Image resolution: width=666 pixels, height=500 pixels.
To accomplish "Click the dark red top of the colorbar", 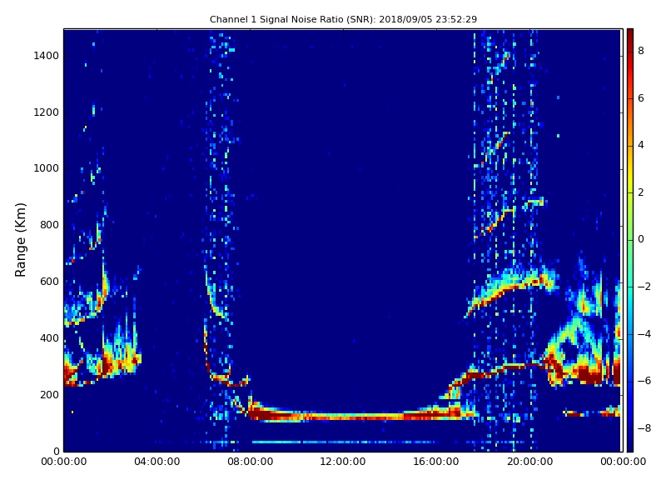I will [x=630, y=34].
